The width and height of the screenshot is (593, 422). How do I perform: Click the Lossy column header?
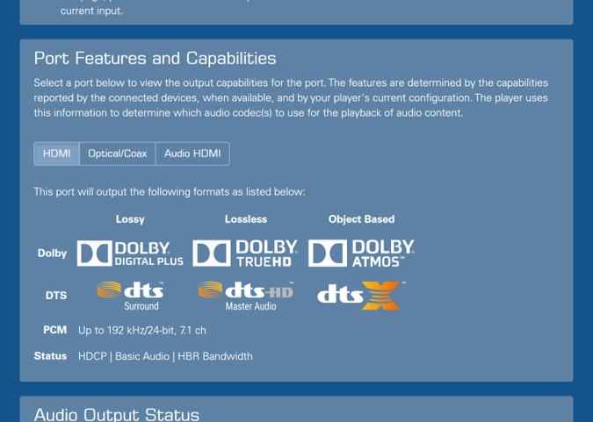pos(130,219)
